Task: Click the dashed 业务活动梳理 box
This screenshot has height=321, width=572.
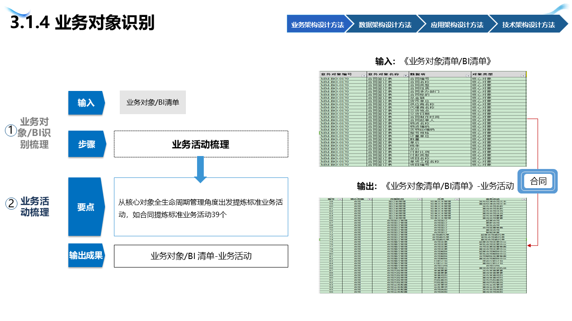Action: [x=201, y=144]
